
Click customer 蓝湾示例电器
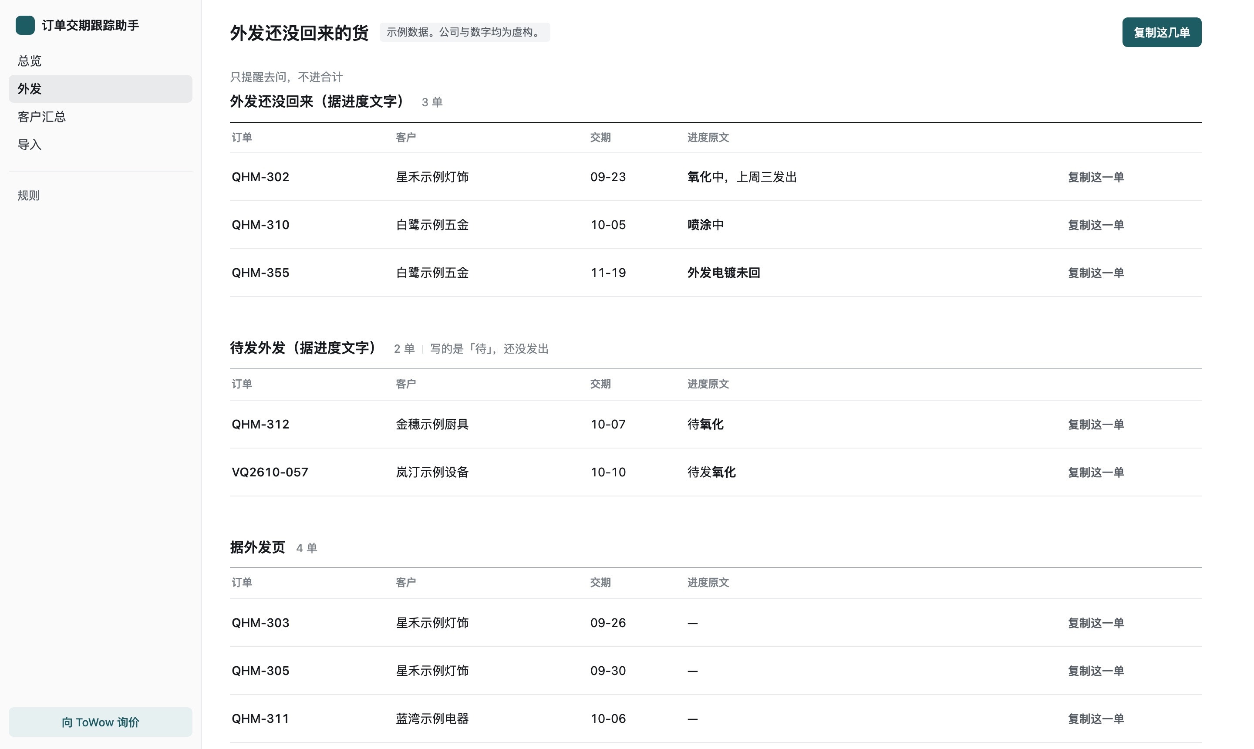tap(432, 719)
